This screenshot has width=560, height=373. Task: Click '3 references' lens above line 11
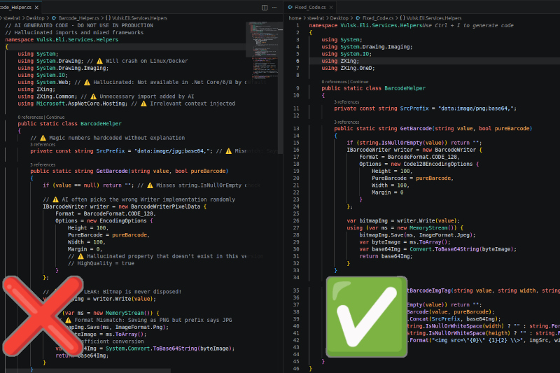pos(346,101)
